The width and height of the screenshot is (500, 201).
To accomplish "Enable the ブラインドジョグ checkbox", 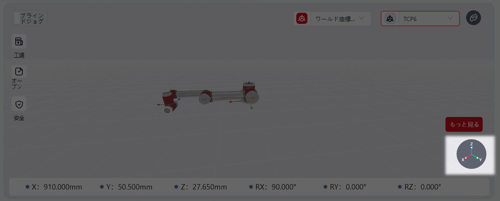I will [17, 18].
